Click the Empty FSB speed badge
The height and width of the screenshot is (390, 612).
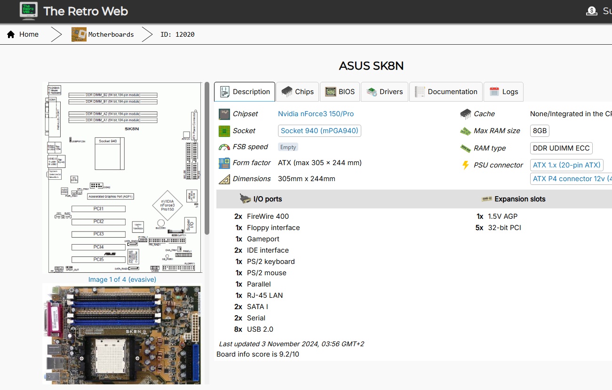click(x=288, y=147)
